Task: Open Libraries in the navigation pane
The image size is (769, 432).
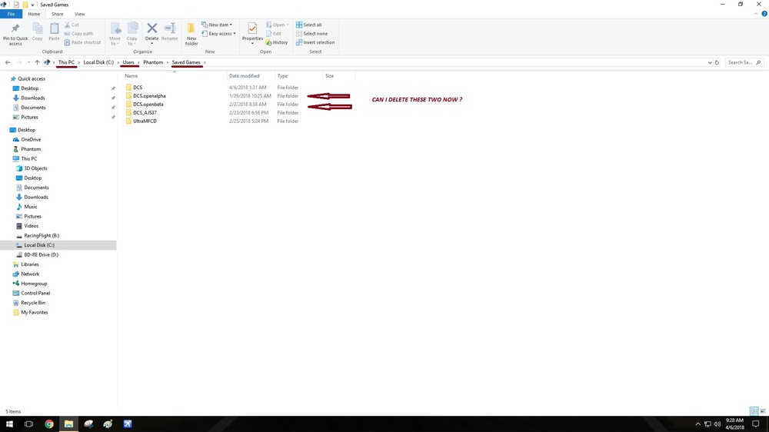Action: pos(30,264)
